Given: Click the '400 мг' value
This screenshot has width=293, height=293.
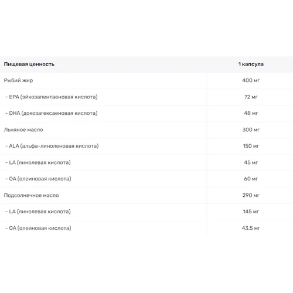Looking at the screenshot, I should point(251,80).
